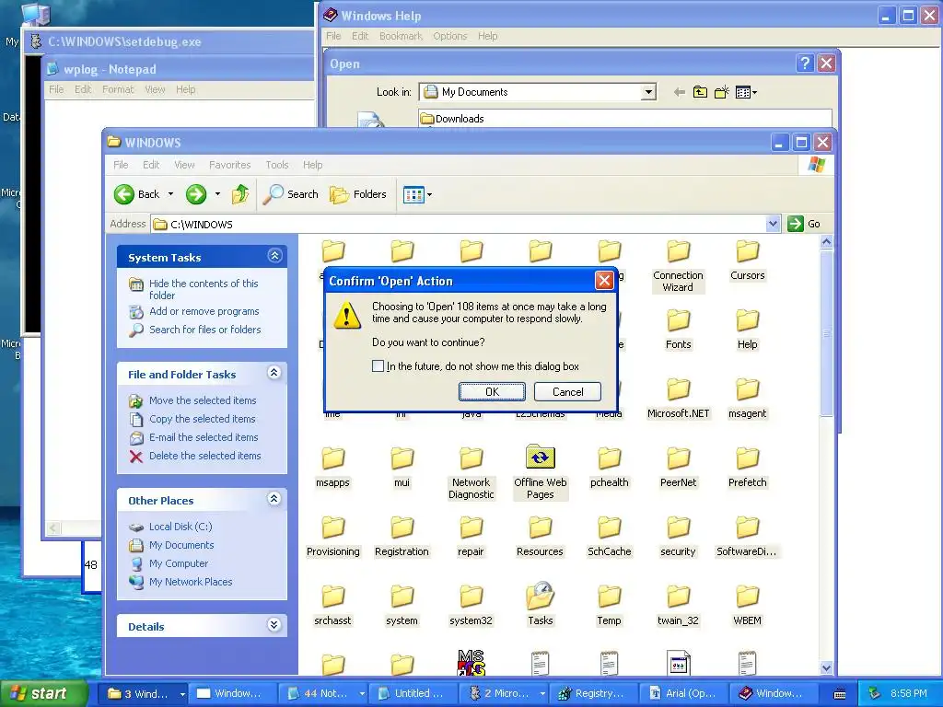Viewport: 943px width, 707px height.
Task: Click 'Hide the contents of this folder'
Action: (x=204, y=289)
